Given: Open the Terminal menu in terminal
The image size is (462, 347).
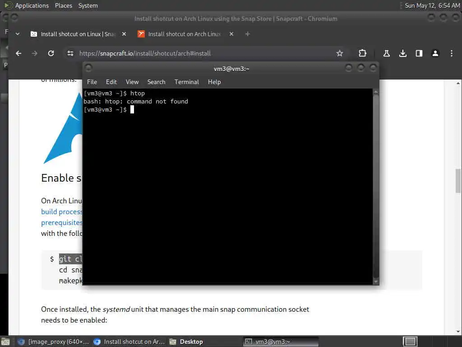Looking at the screenshot, I should (x=186, y=82).
